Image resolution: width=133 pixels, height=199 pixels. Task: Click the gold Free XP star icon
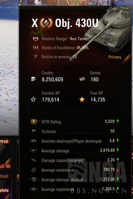click(82, 99)
